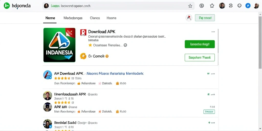Screen dimensions: 262x131
Task: Click the solid green download button
Action: pyautogui.click(x=200, y=44)
